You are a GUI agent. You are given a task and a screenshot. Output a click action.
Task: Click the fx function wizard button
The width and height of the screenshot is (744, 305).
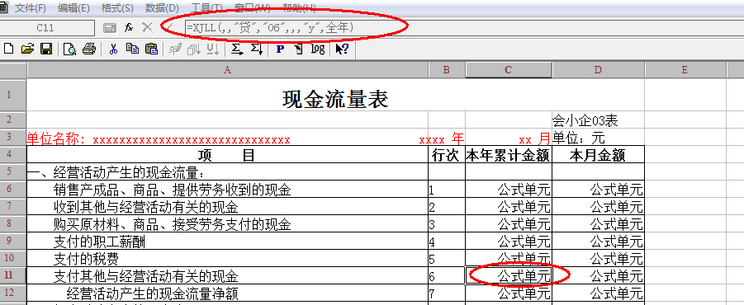pos(129,27)
